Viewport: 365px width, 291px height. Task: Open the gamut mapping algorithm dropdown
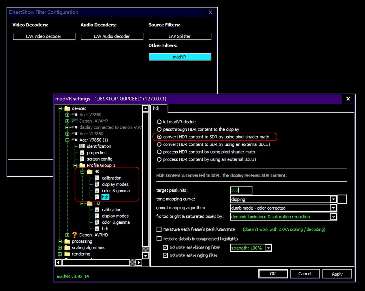333,208
